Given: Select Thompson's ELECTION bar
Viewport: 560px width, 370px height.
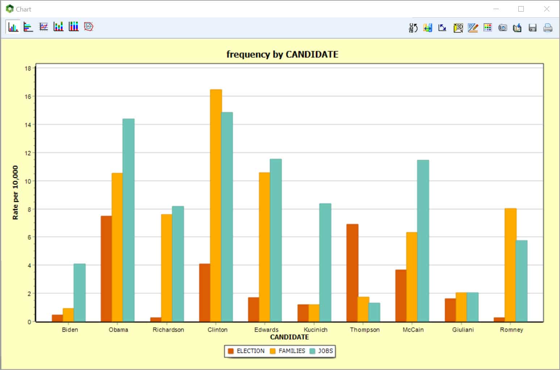Looking at the screenshot, I should tap(352, 273).
